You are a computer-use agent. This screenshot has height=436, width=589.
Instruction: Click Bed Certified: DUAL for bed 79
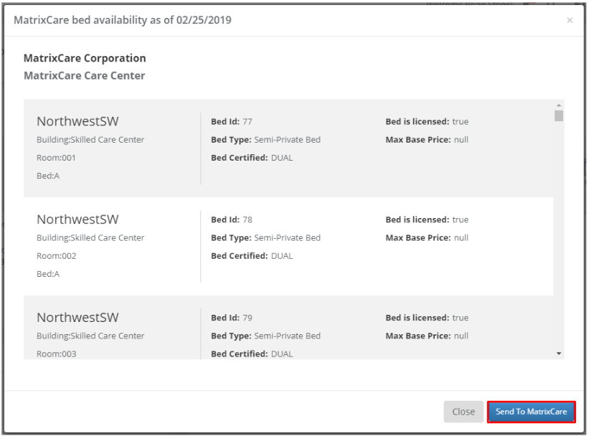pos(252,354)
